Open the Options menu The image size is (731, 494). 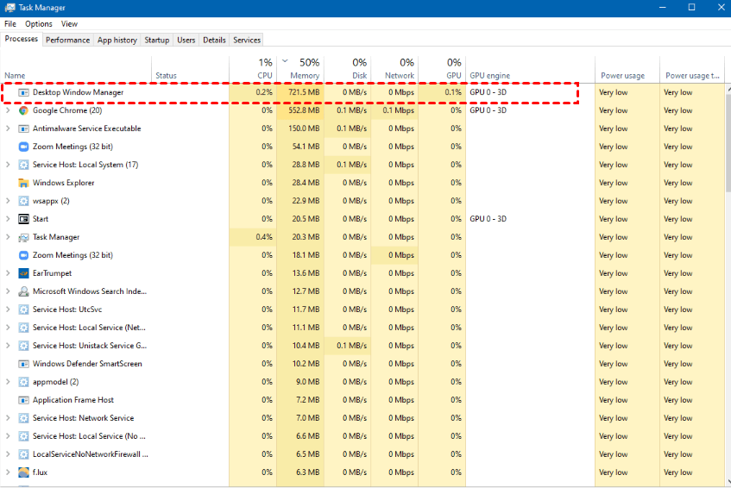(38, 24)
